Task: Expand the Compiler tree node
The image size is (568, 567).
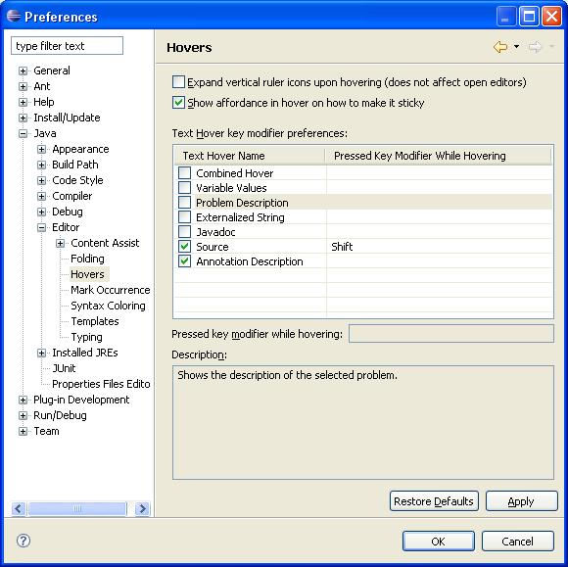Action: click(42, 196)
